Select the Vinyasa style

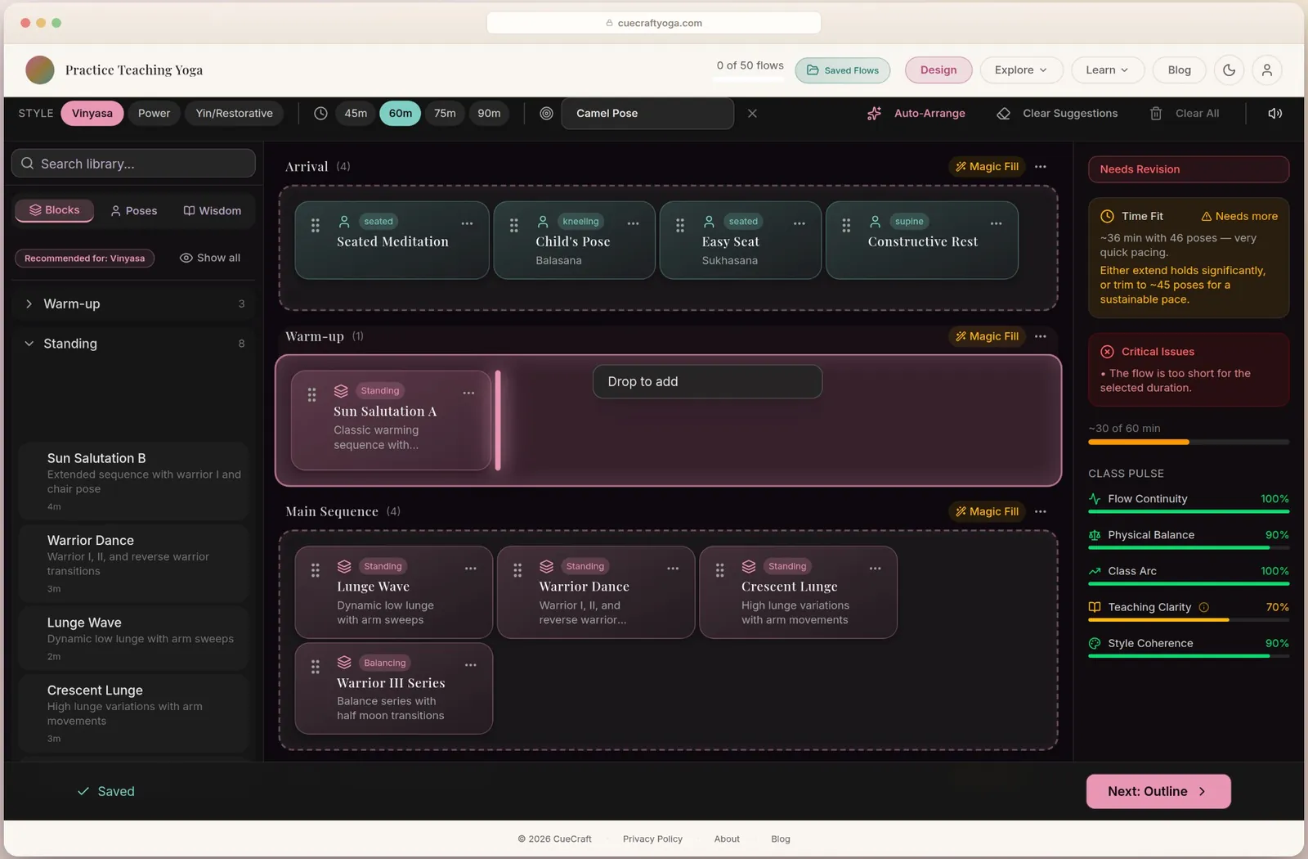[x=92, y=114]
